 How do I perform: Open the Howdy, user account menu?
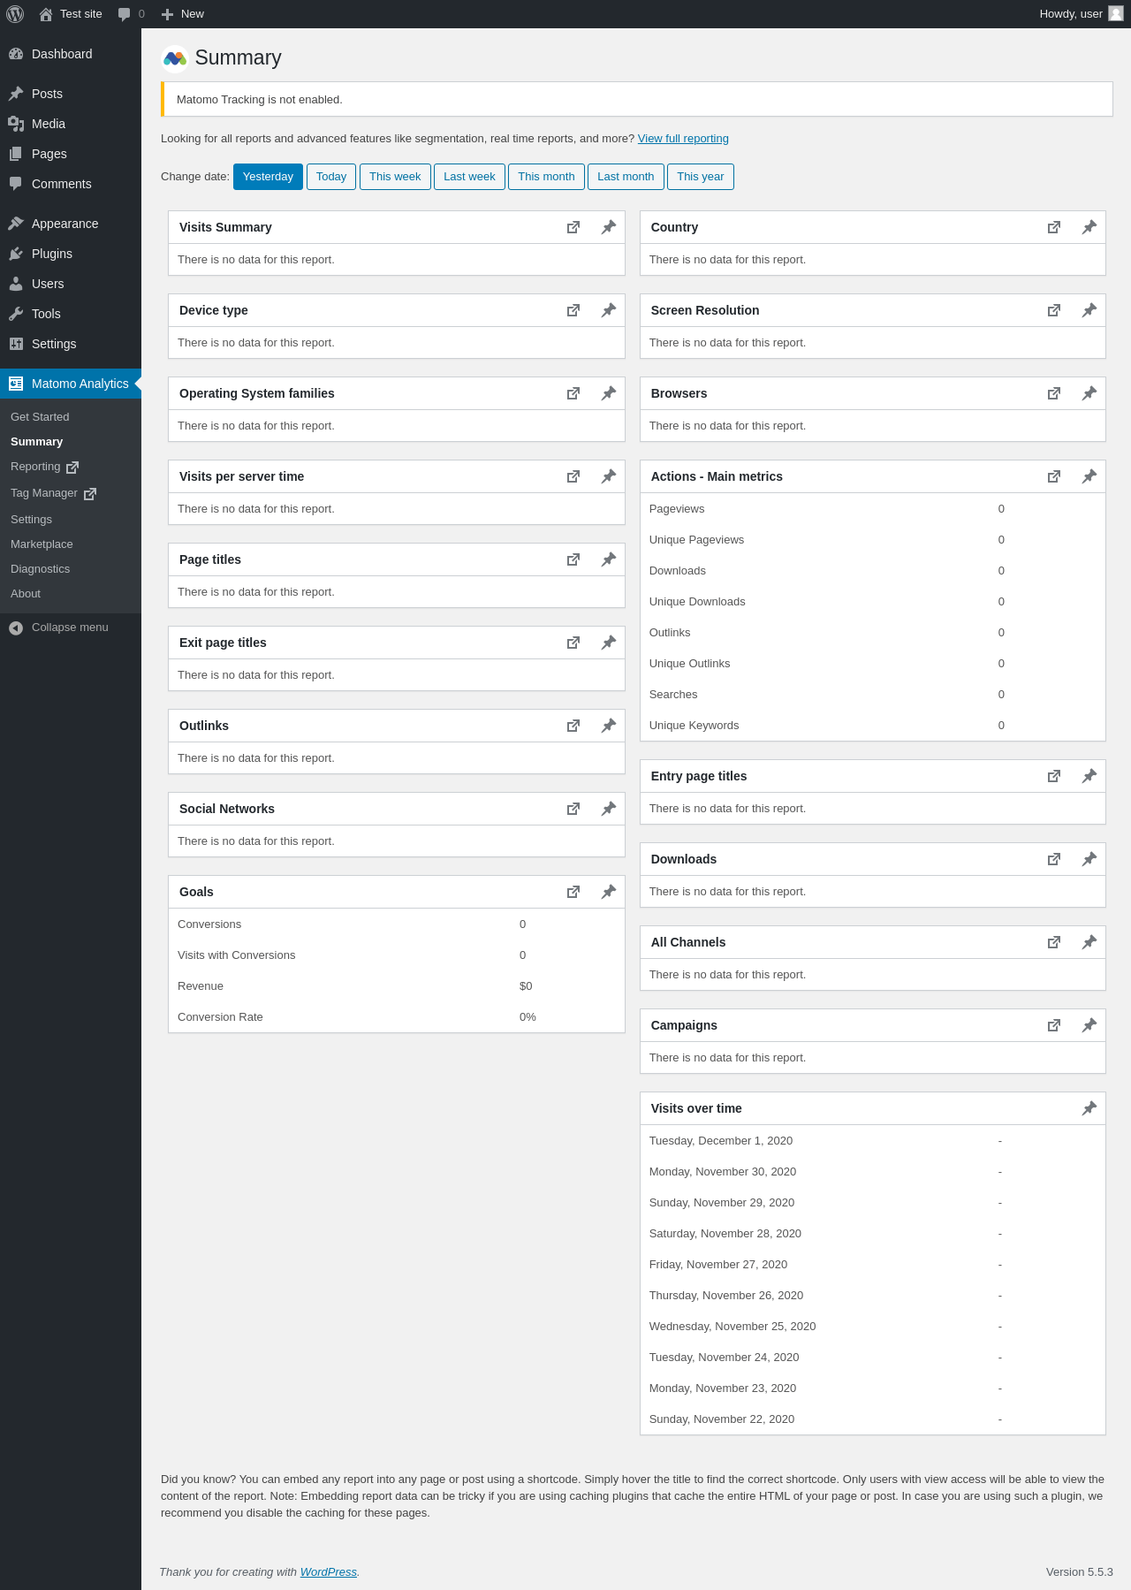coord(1080,14)
